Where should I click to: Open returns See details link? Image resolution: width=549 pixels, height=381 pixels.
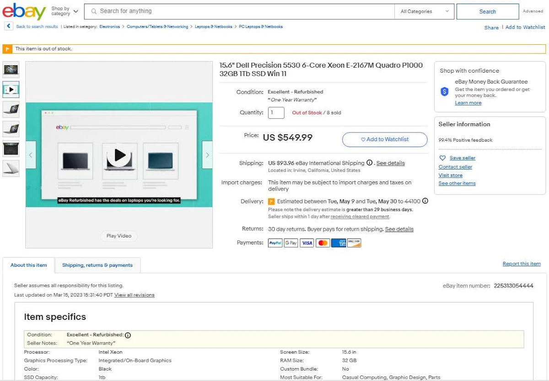(x=399, y=229)
